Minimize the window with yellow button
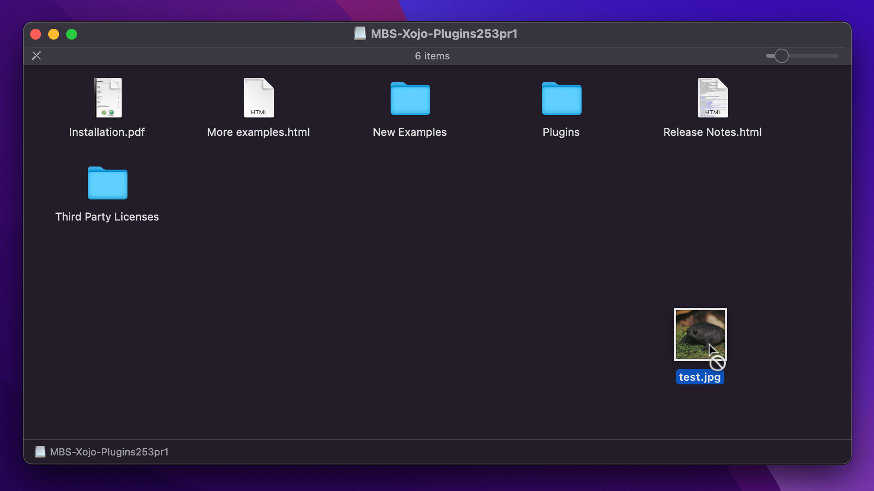 (x=54, y=34)
